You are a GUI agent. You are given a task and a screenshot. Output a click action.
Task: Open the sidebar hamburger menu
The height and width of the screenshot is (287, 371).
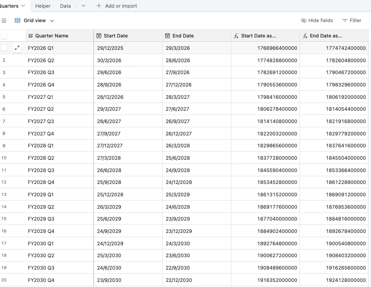point(4,20)
